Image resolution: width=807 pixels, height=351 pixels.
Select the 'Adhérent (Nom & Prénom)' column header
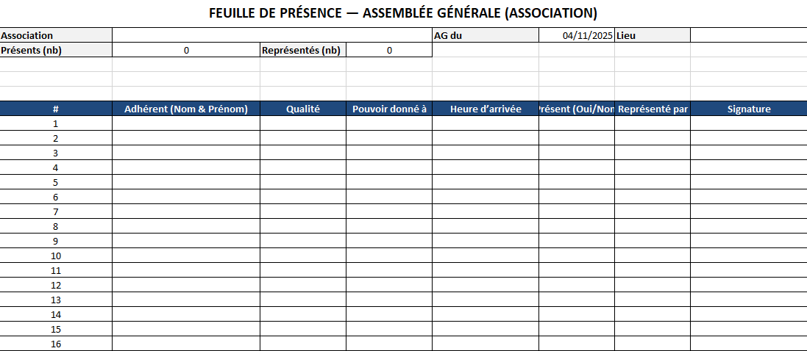pos(186,109)
